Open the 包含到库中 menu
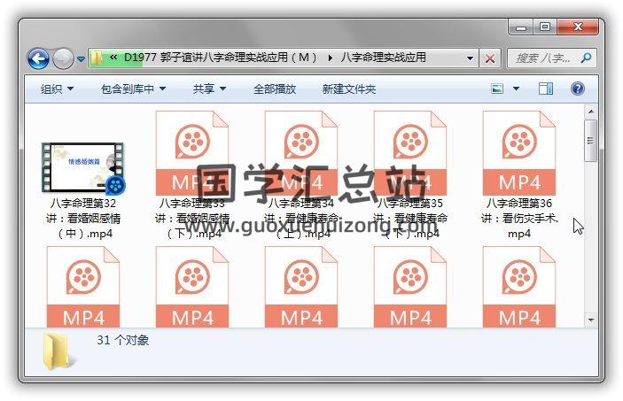Screen dimensions: 623x401 point(133,89)
